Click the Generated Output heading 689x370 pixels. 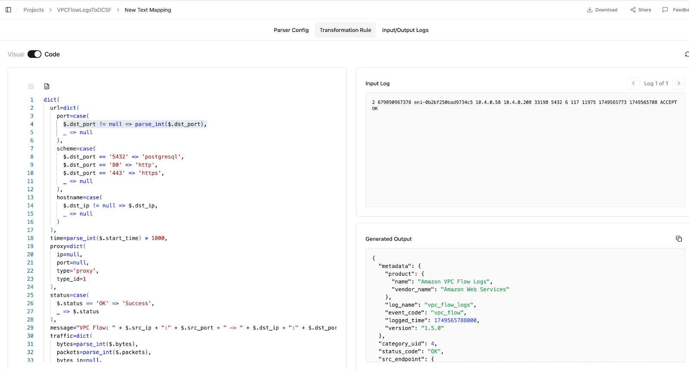click(388, 239)
